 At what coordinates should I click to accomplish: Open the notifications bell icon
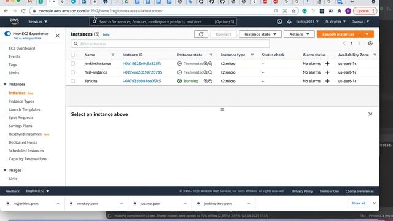click(x=289, y=22)
